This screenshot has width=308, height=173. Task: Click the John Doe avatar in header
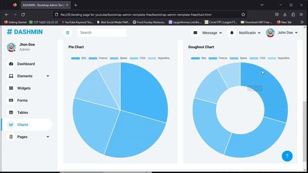270,33
